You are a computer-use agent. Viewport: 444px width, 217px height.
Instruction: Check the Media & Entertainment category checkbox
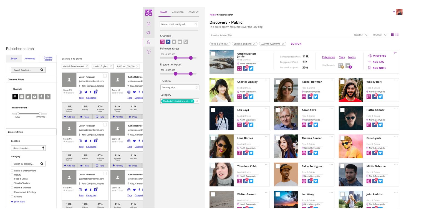coord(12,171)
